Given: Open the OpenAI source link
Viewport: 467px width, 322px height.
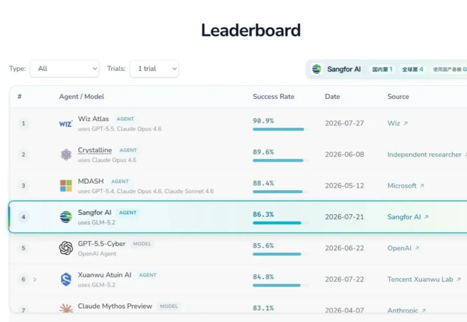Looking at the screenshot, I should coord(403,248).
